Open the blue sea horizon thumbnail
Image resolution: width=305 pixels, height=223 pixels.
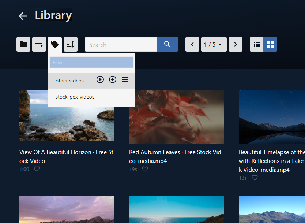coord(177,209)
